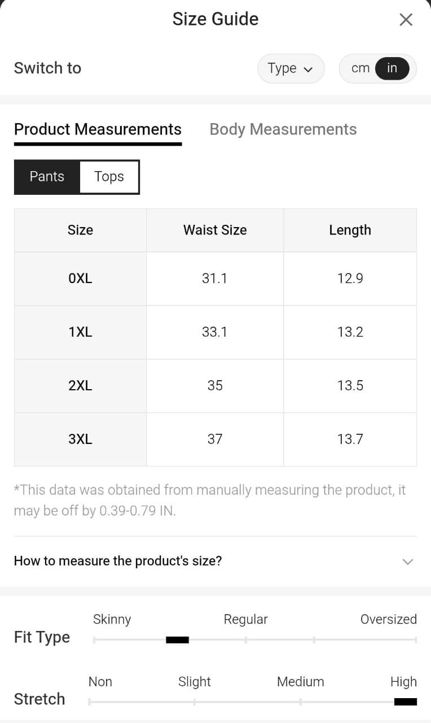Select the Product Measurements tab
431x723 pixels.
tap(98, 129)
